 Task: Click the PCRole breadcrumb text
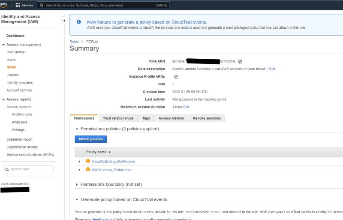tap(92, 42)
